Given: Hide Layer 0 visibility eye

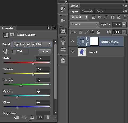Looking at the screenshot, I should pyautogui.click(x=73, y=51).
